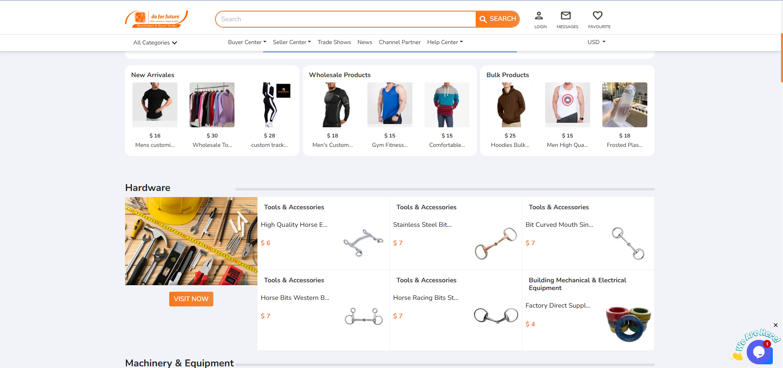Close the We Are Here chat prompt
The width and height of the screenshot is (783, 368).
[775, 325]
